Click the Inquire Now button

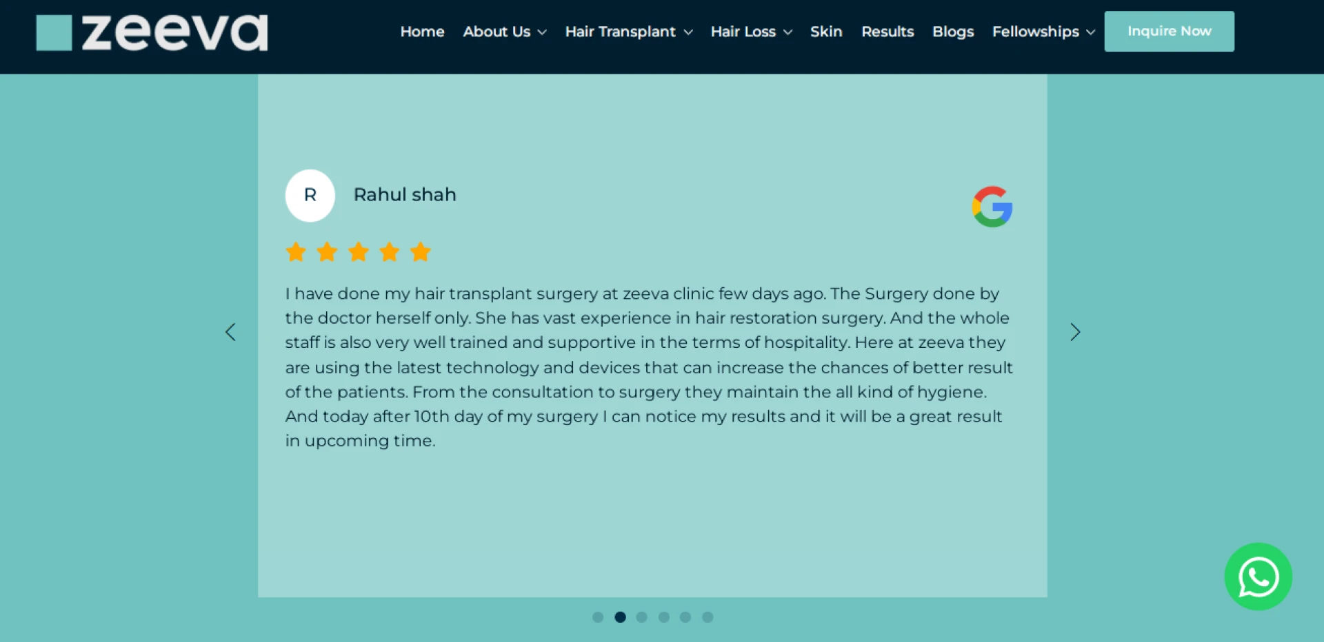(1169, 31)
